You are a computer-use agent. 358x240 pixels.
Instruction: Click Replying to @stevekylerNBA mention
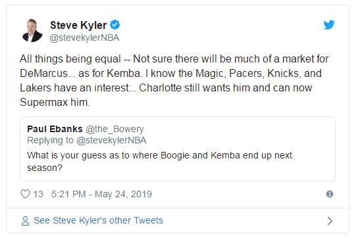(x=86, y=140)
